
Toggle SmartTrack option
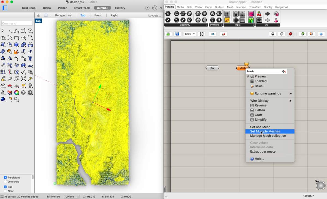(x=82, y=8)
